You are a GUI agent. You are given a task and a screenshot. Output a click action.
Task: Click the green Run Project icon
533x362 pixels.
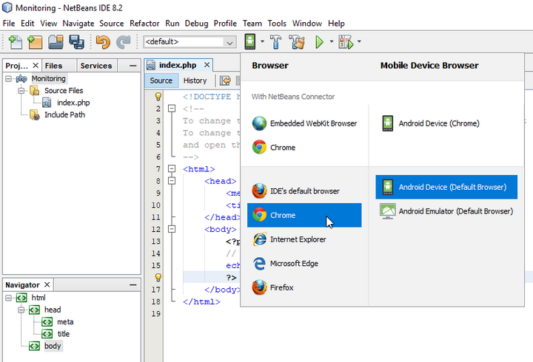(x=319, y=42)
